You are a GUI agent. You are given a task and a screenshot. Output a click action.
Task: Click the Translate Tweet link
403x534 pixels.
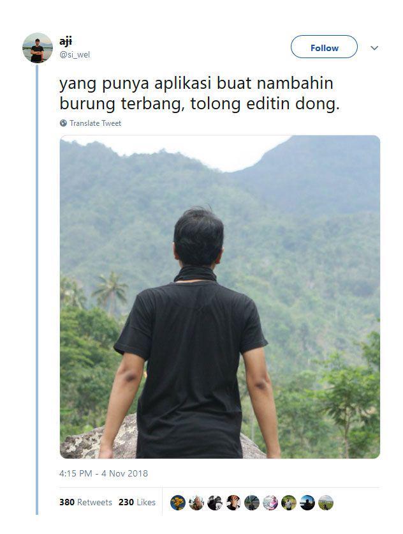pyautogui.click(x=95, y=123)
